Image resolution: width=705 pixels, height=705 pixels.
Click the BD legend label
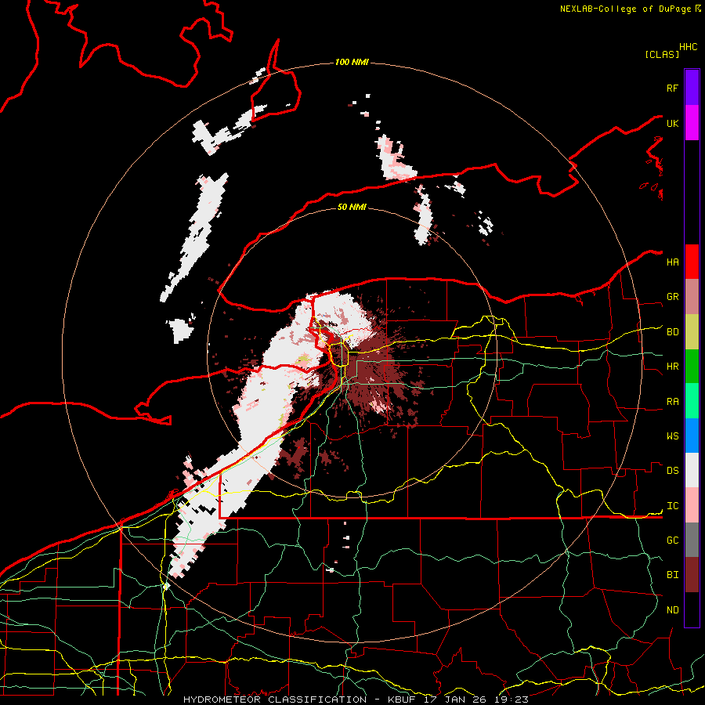tap(672, 332)
